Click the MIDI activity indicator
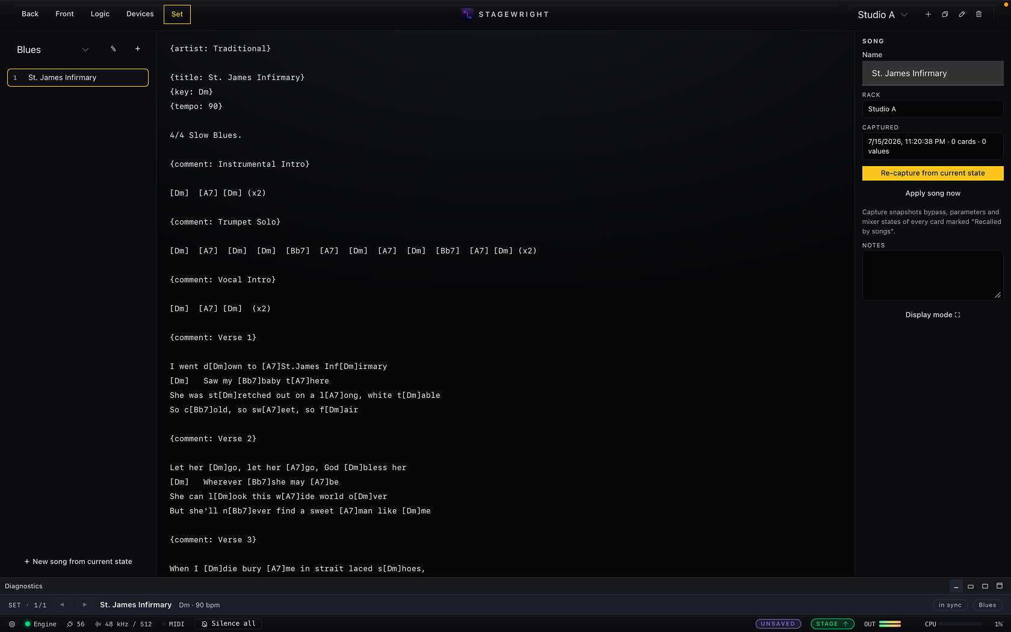The width and height of the screenshot is (1011, 632). coord(173,624)
